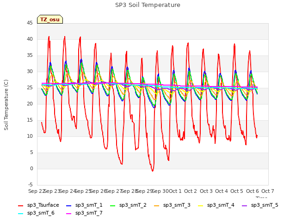The image size is (296, 222).
Task: Click the -5 y-axis tick label
Action: [31, 185]
